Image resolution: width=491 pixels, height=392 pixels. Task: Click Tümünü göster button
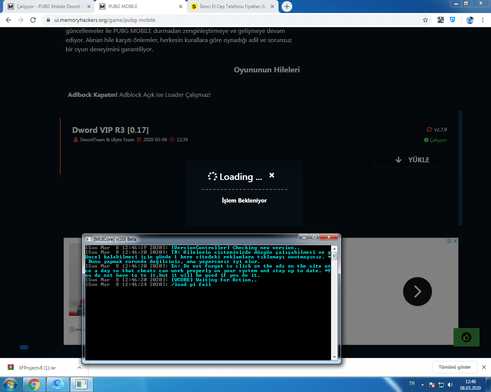coord(455,367)
